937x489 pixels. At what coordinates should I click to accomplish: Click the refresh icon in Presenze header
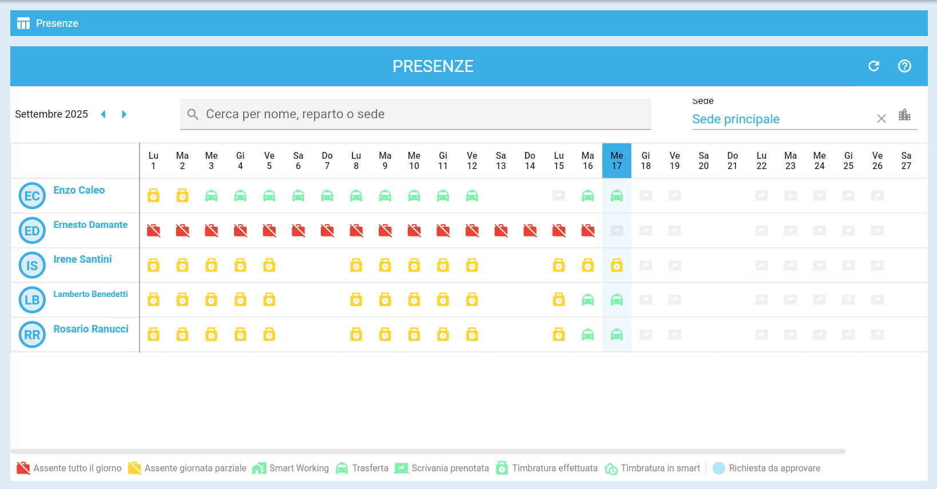point(874,66)
